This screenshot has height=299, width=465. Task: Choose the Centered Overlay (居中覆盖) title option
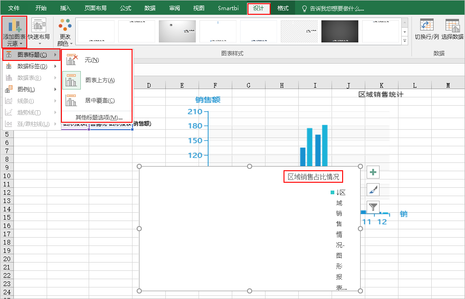pyautogui.click(x=97, y=101)
